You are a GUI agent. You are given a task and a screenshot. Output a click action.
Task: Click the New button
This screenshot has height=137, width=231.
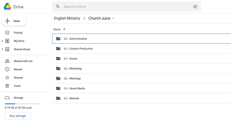[14, 21]
